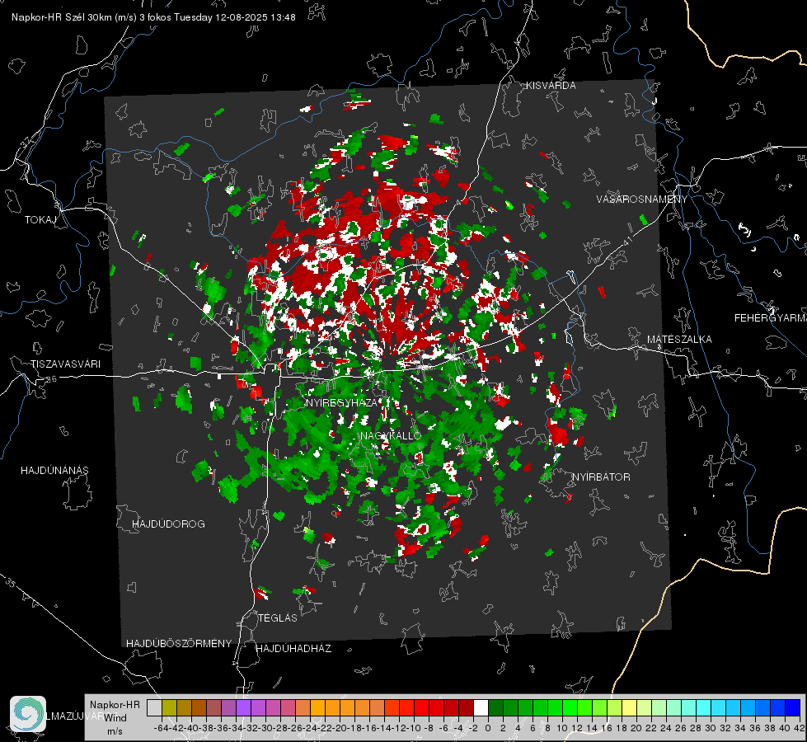Select the HAJDÚNÁNÁS label

(54, 470)
